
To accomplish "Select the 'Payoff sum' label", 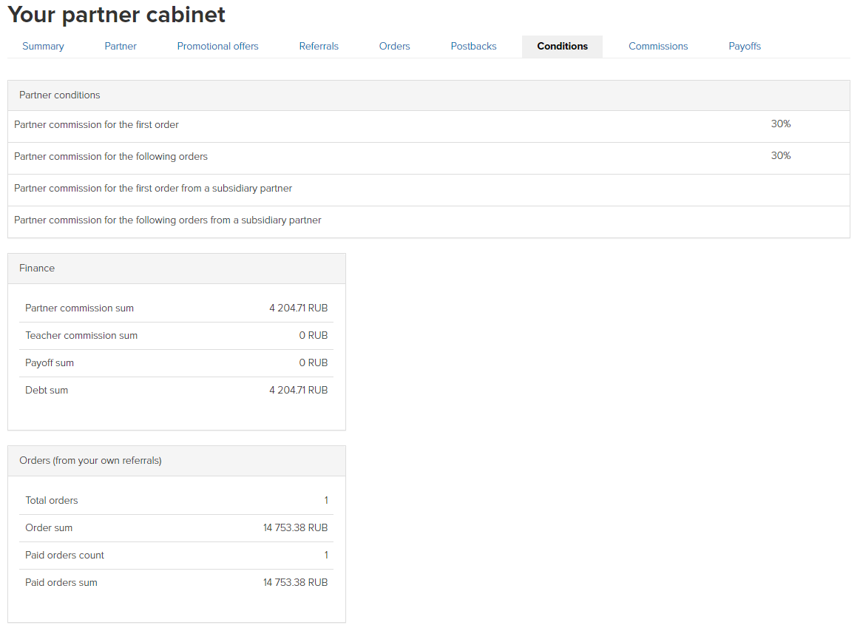I will [50, 363].
